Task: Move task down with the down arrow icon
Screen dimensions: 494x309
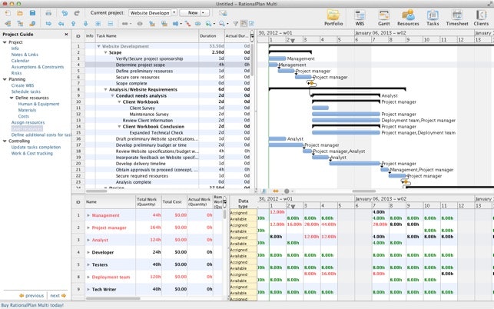Action: (x=85, y=24)
